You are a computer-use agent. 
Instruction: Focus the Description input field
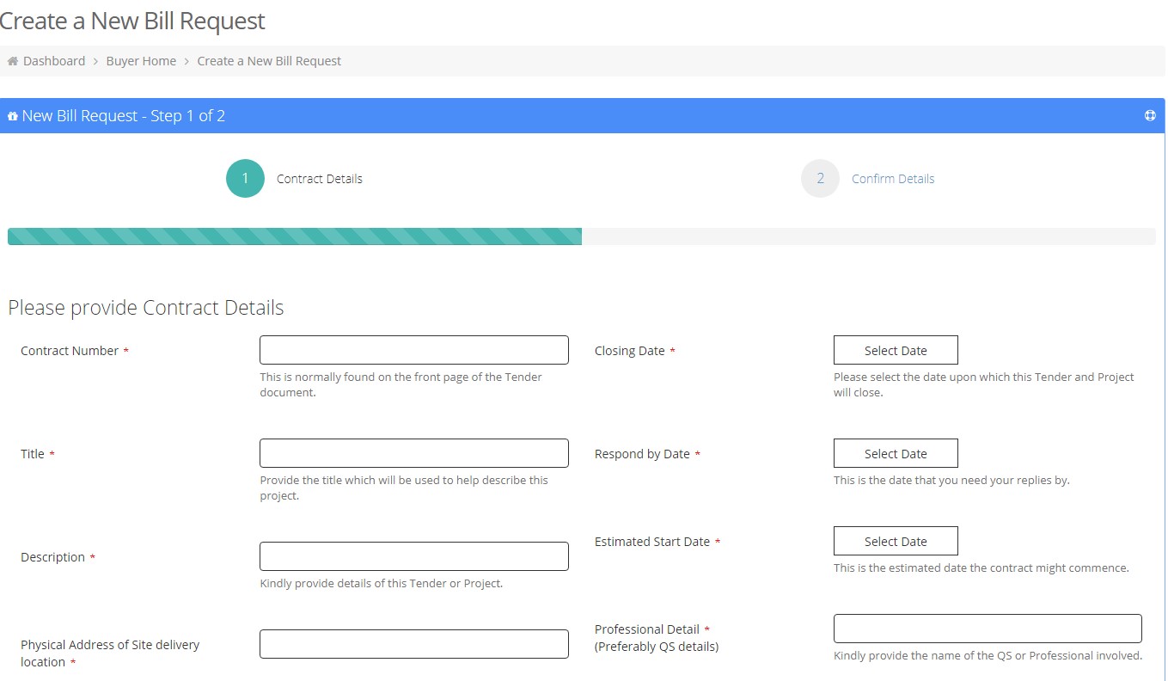[x=414, y=556]
